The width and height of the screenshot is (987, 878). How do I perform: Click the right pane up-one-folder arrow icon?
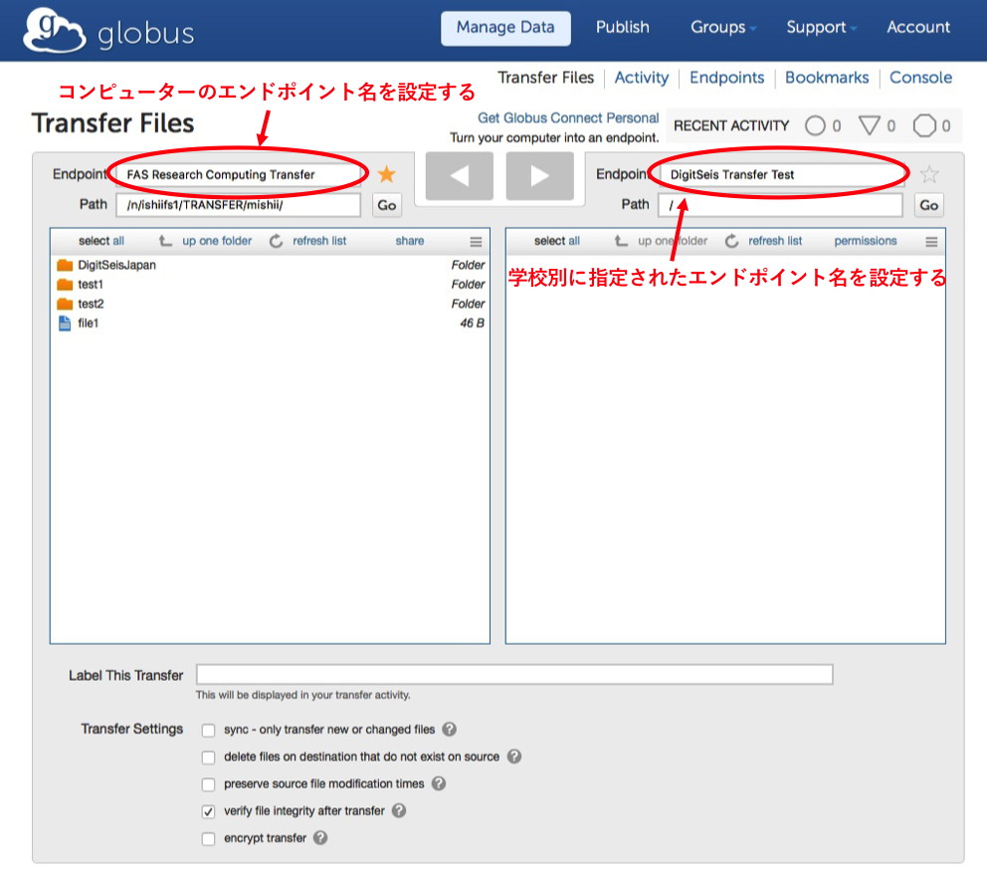[621, 241]
